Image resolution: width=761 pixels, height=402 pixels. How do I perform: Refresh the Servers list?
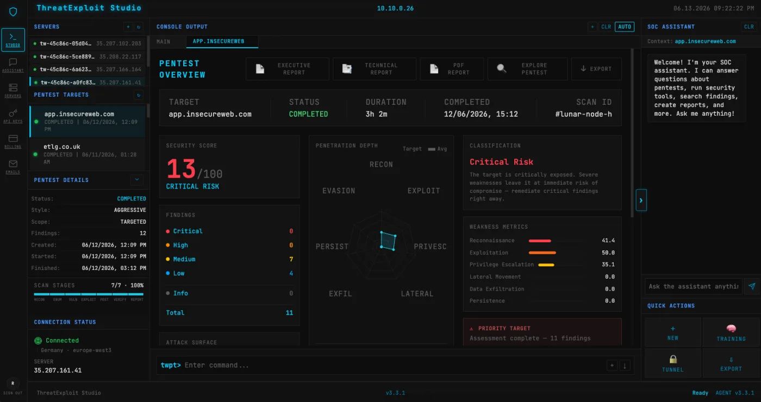pos(139,27)
